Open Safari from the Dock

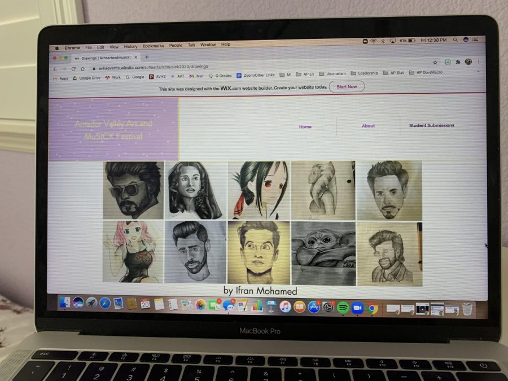coord(105,304)
